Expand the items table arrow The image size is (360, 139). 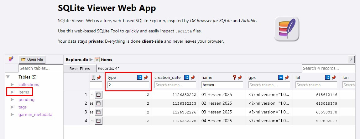tap(12, 92)
